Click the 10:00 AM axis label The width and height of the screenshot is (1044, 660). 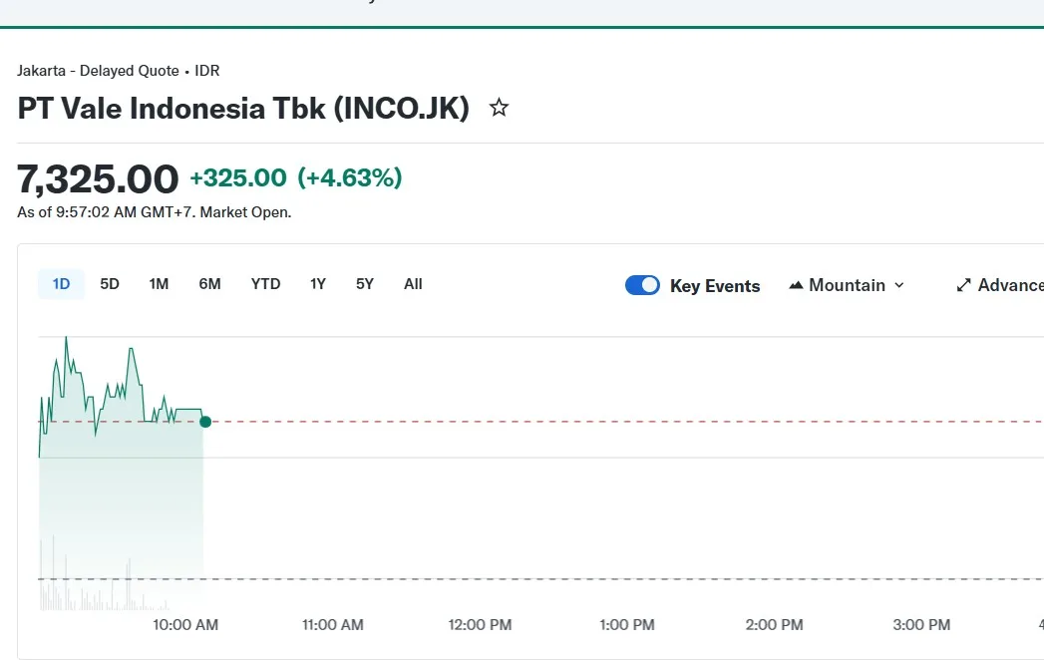(185, 625)
